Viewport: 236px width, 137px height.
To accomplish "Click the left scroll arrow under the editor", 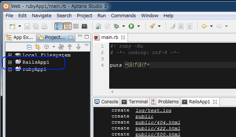I will click(x=112, y=92).
